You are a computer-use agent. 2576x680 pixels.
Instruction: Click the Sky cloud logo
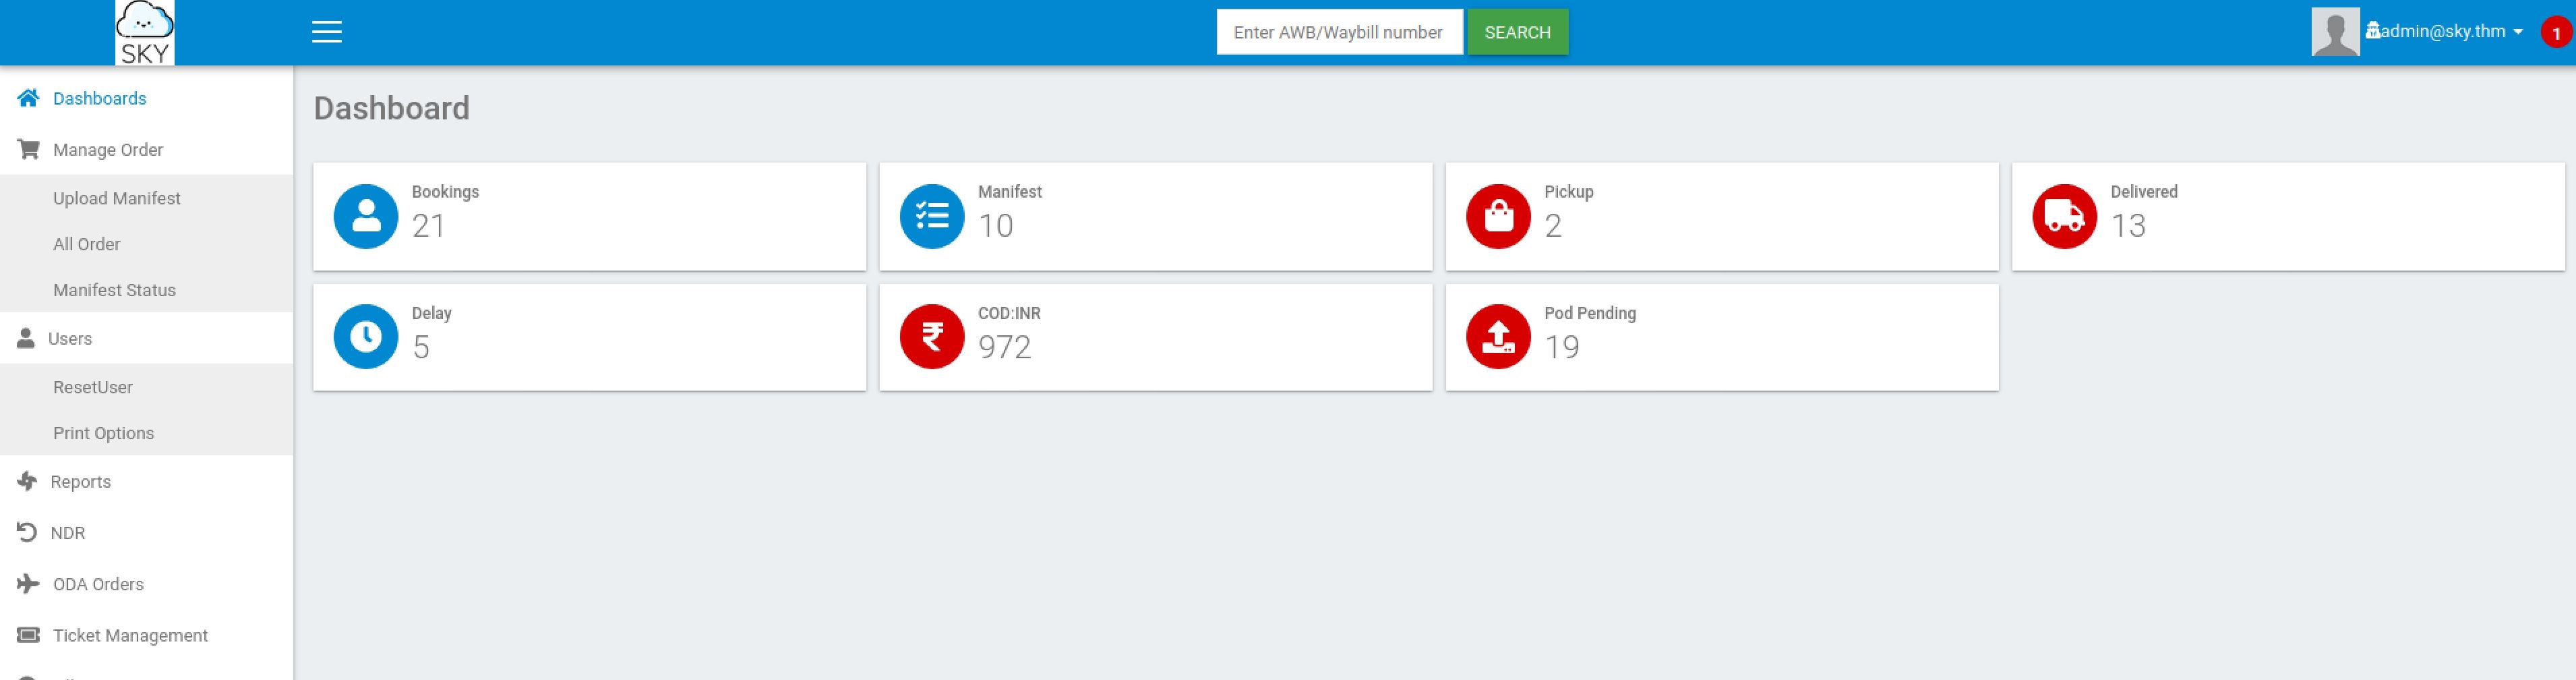[x=145, y=33]
